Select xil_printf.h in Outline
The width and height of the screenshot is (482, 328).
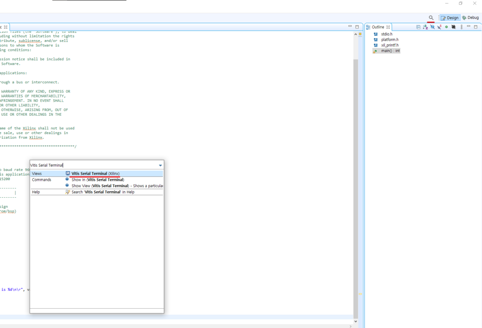click(x=390, y=45)
